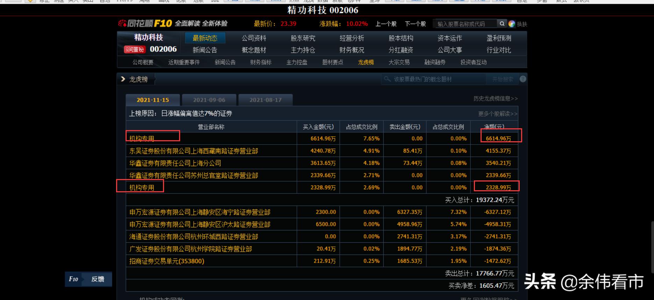Viewport: 654px width, 300px height.
Task: Open 机构专用 entry with 2328.99万 bought
Action: pos(142,188)
